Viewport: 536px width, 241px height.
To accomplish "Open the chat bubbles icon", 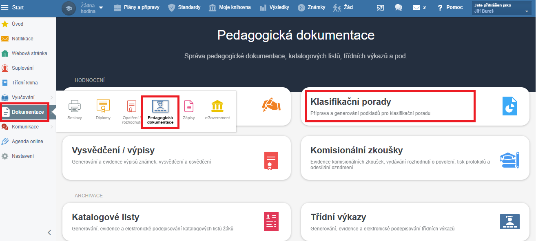I will 399,8.
